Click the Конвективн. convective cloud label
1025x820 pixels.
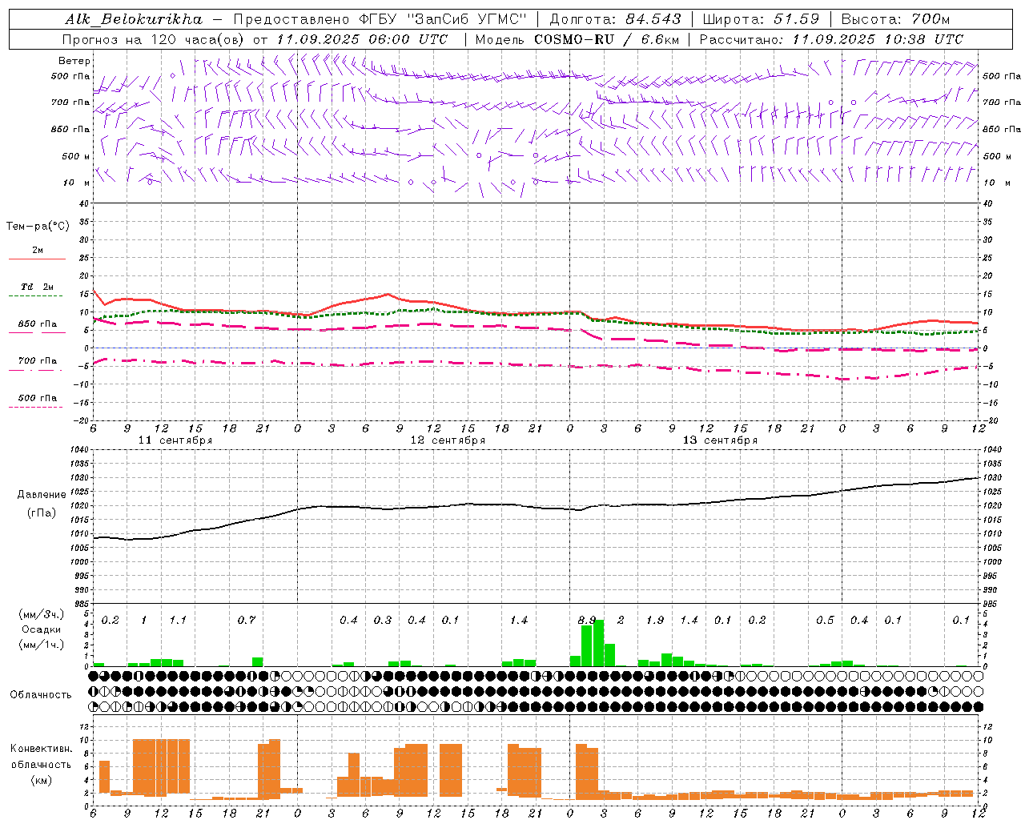pos(41,749)
